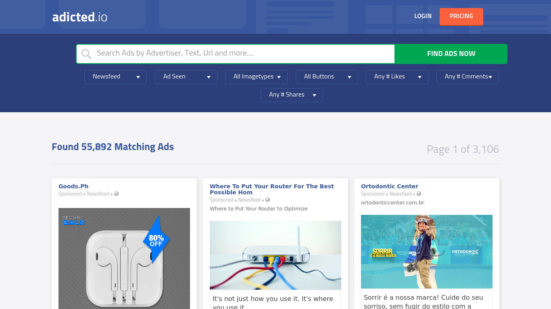Focus the Search Ads text field

pos(242,54)
